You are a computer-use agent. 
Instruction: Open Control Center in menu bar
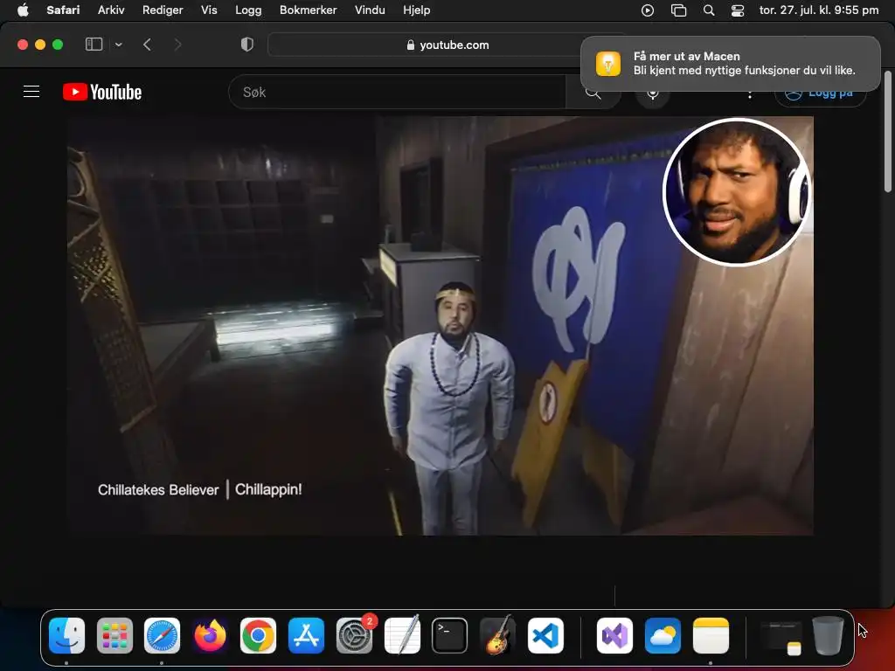[738, 10]
